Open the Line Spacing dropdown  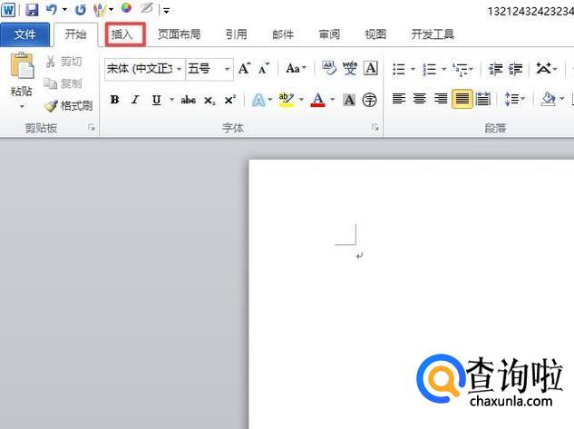[514, 99]
